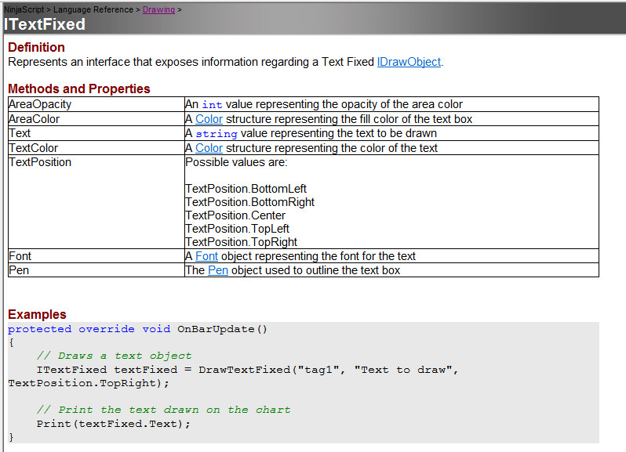Screen dimensions: 626x452
Task: Click the Methods and Properties heading
Action: (79, 89)
